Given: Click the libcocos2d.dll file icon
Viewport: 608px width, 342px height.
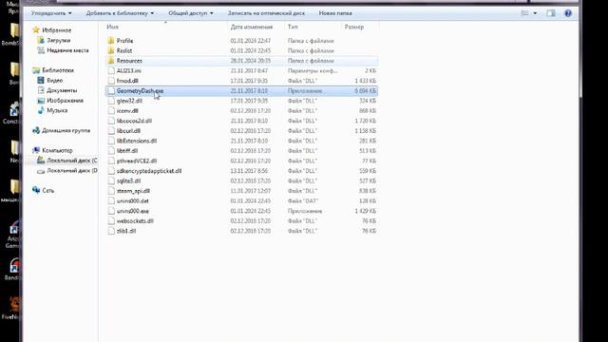Looking at the screenshot, I should [x=111, y=121].
